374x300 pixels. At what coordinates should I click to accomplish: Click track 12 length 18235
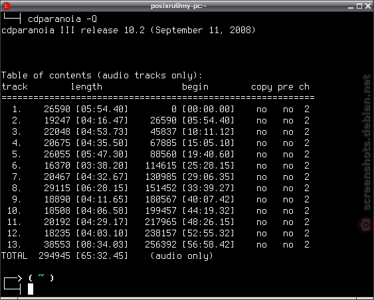click(57, 233)
